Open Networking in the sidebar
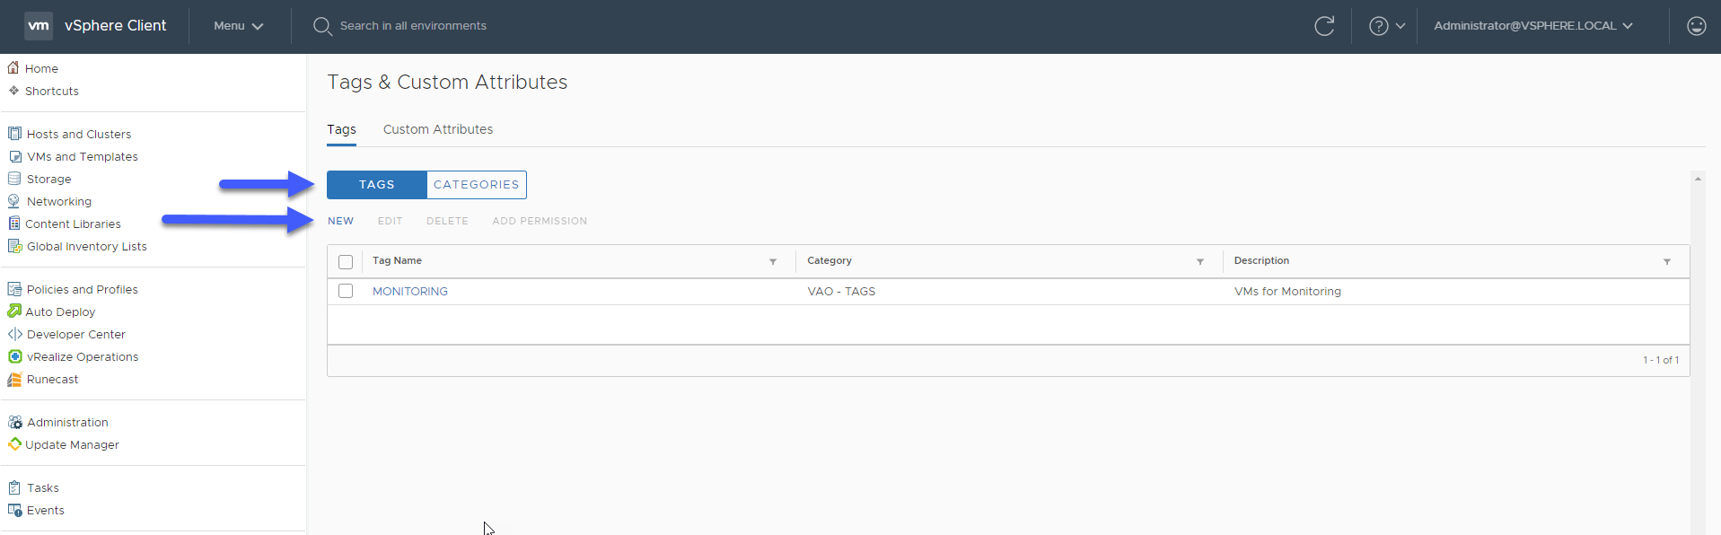Viewport: 1721px width, 535px height. 59,201
